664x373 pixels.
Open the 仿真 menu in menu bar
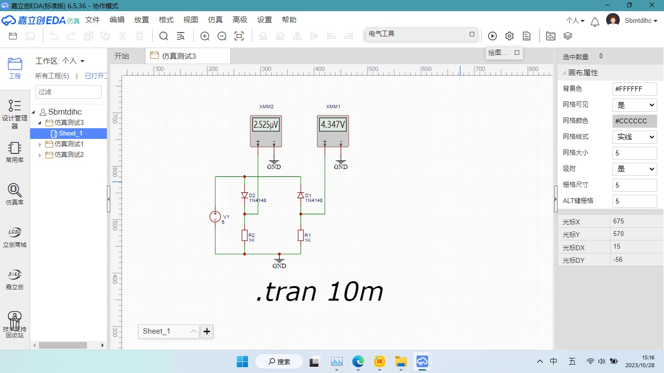(215, 20)
